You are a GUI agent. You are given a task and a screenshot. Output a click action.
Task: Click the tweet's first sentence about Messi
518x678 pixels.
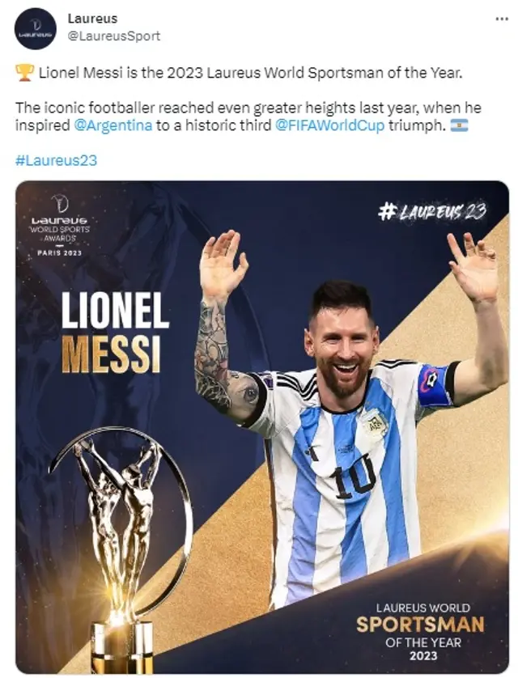coord(251,73)
